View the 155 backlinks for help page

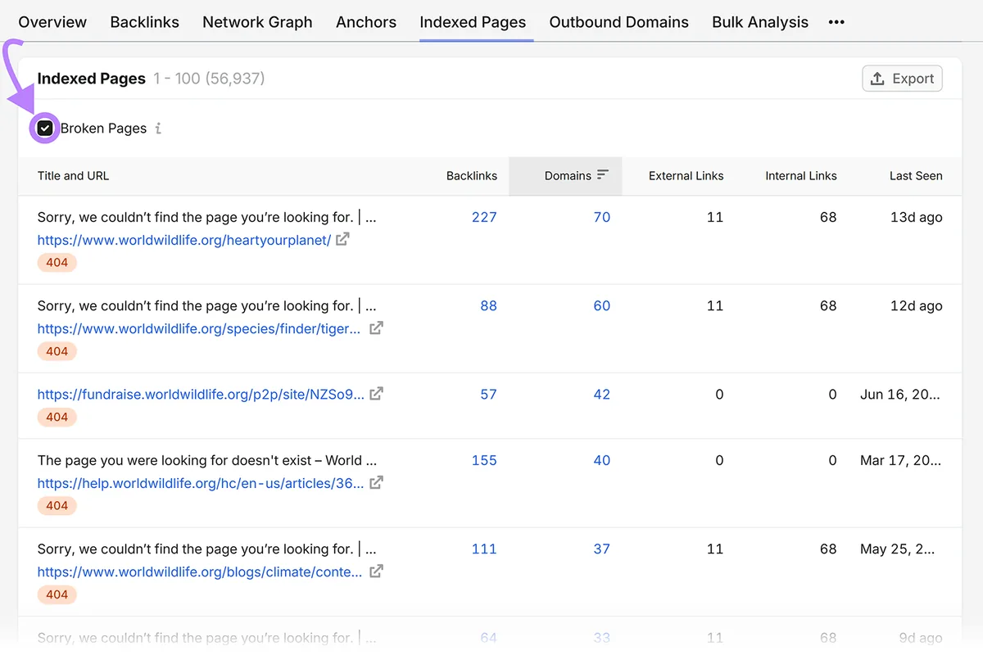[484, 460]
